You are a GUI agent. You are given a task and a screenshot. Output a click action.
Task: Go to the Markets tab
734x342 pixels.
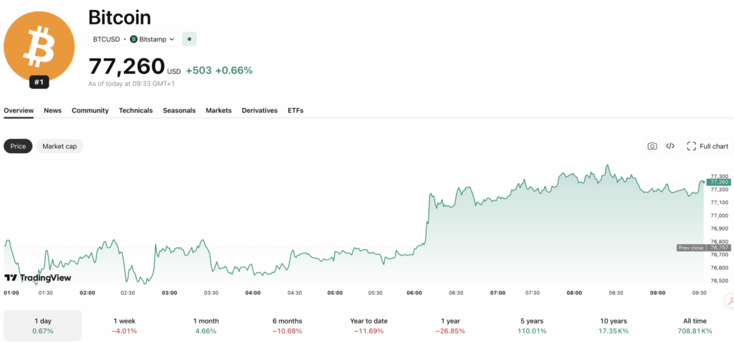(x=219, y=111)
